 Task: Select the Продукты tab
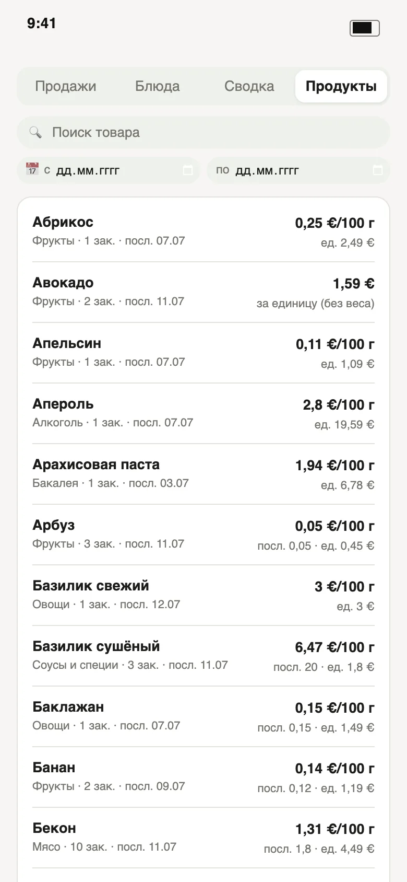coord(341,86)
